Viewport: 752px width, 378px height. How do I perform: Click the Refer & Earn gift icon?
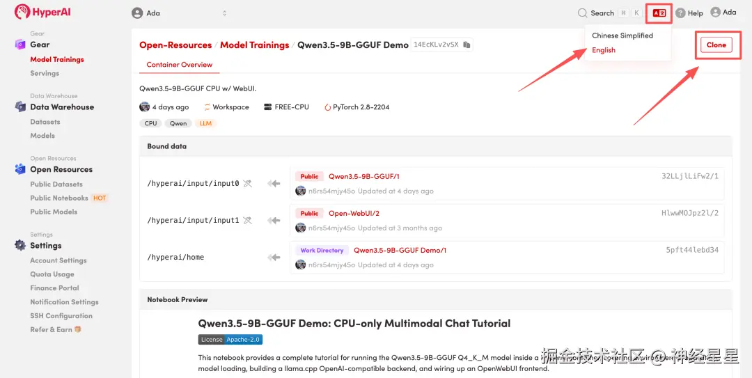[78, 329]
